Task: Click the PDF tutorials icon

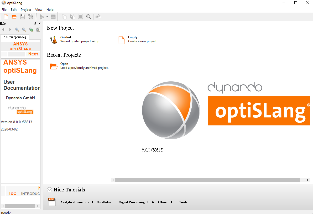Action: coord(52,202)
